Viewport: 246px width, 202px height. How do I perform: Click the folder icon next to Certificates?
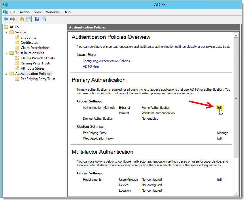pos(17,43)
